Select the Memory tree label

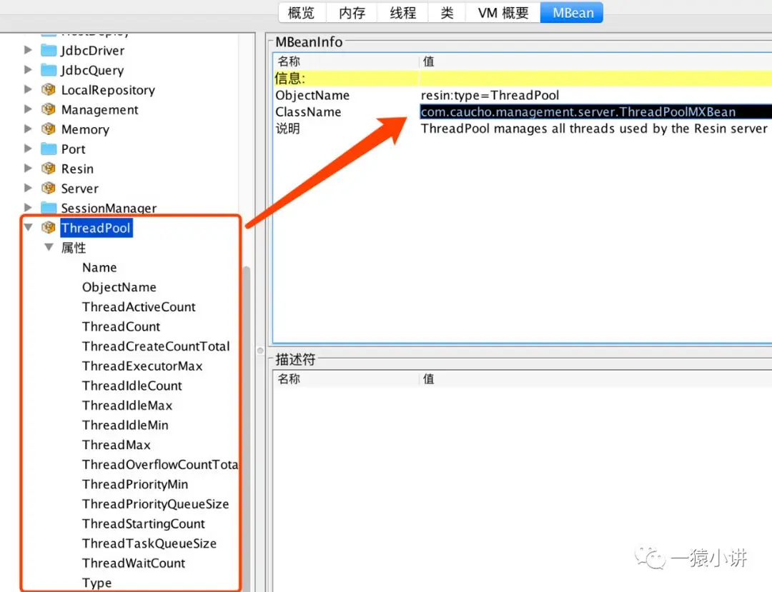click(x=85, y=129)
